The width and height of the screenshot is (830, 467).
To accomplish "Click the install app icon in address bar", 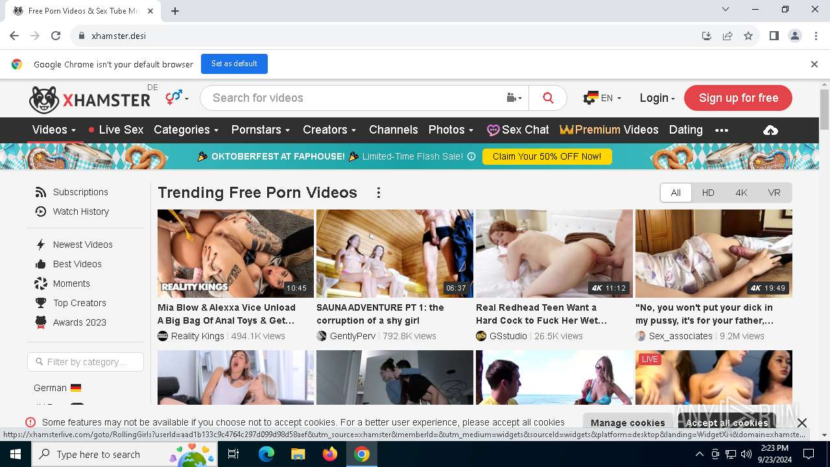I will click(x=707, y=36).
